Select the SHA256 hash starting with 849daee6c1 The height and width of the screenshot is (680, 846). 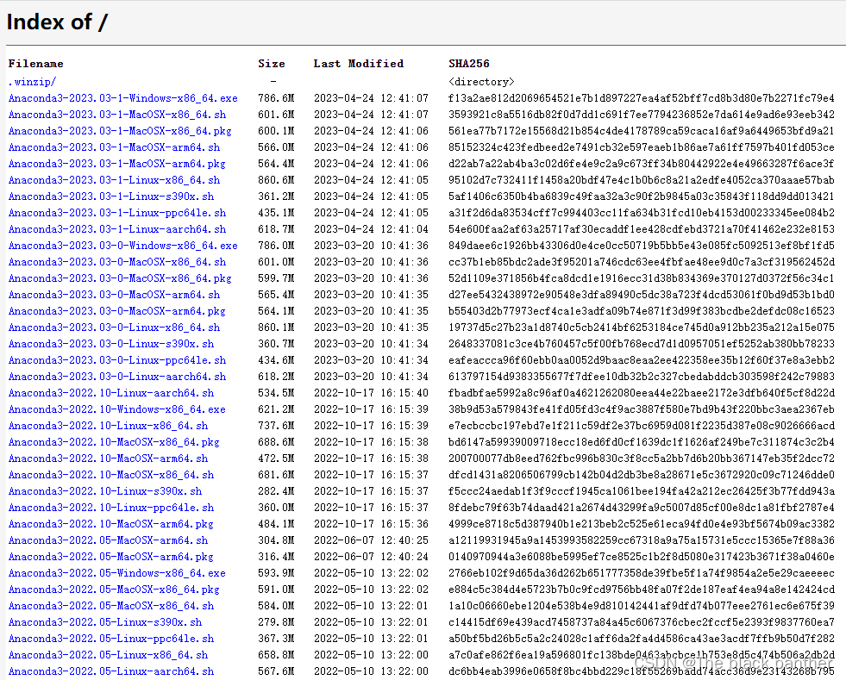click(642, 246)
